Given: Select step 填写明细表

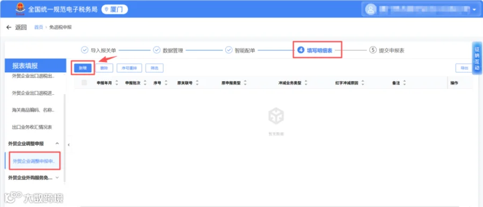Looking at the screenshot, I should (315, 50).
